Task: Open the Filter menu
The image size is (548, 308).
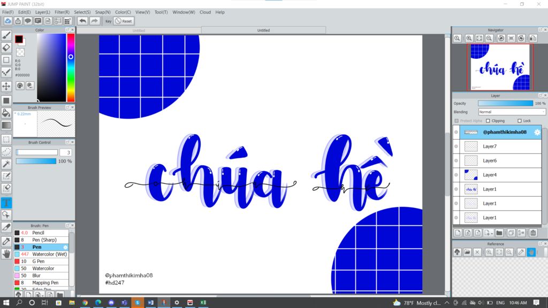Action: (62, 12)
